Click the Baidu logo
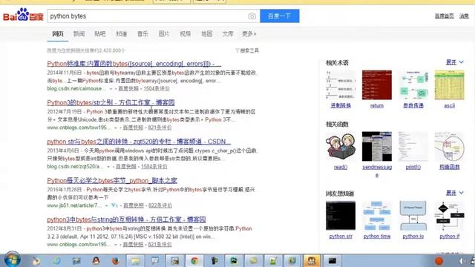The image size is (475, 267). (23, 15)
